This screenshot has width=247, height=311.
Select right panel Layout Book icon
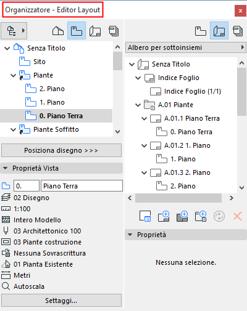coord(219,31)
